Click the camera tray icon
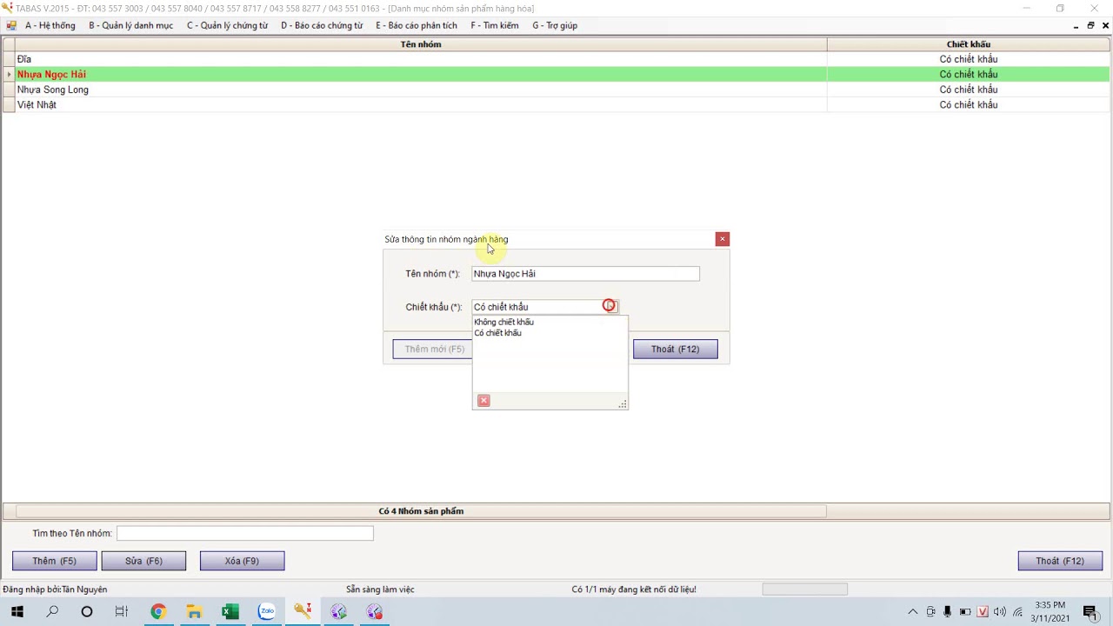Viewport: 1113px width, 626px height. 930,612
